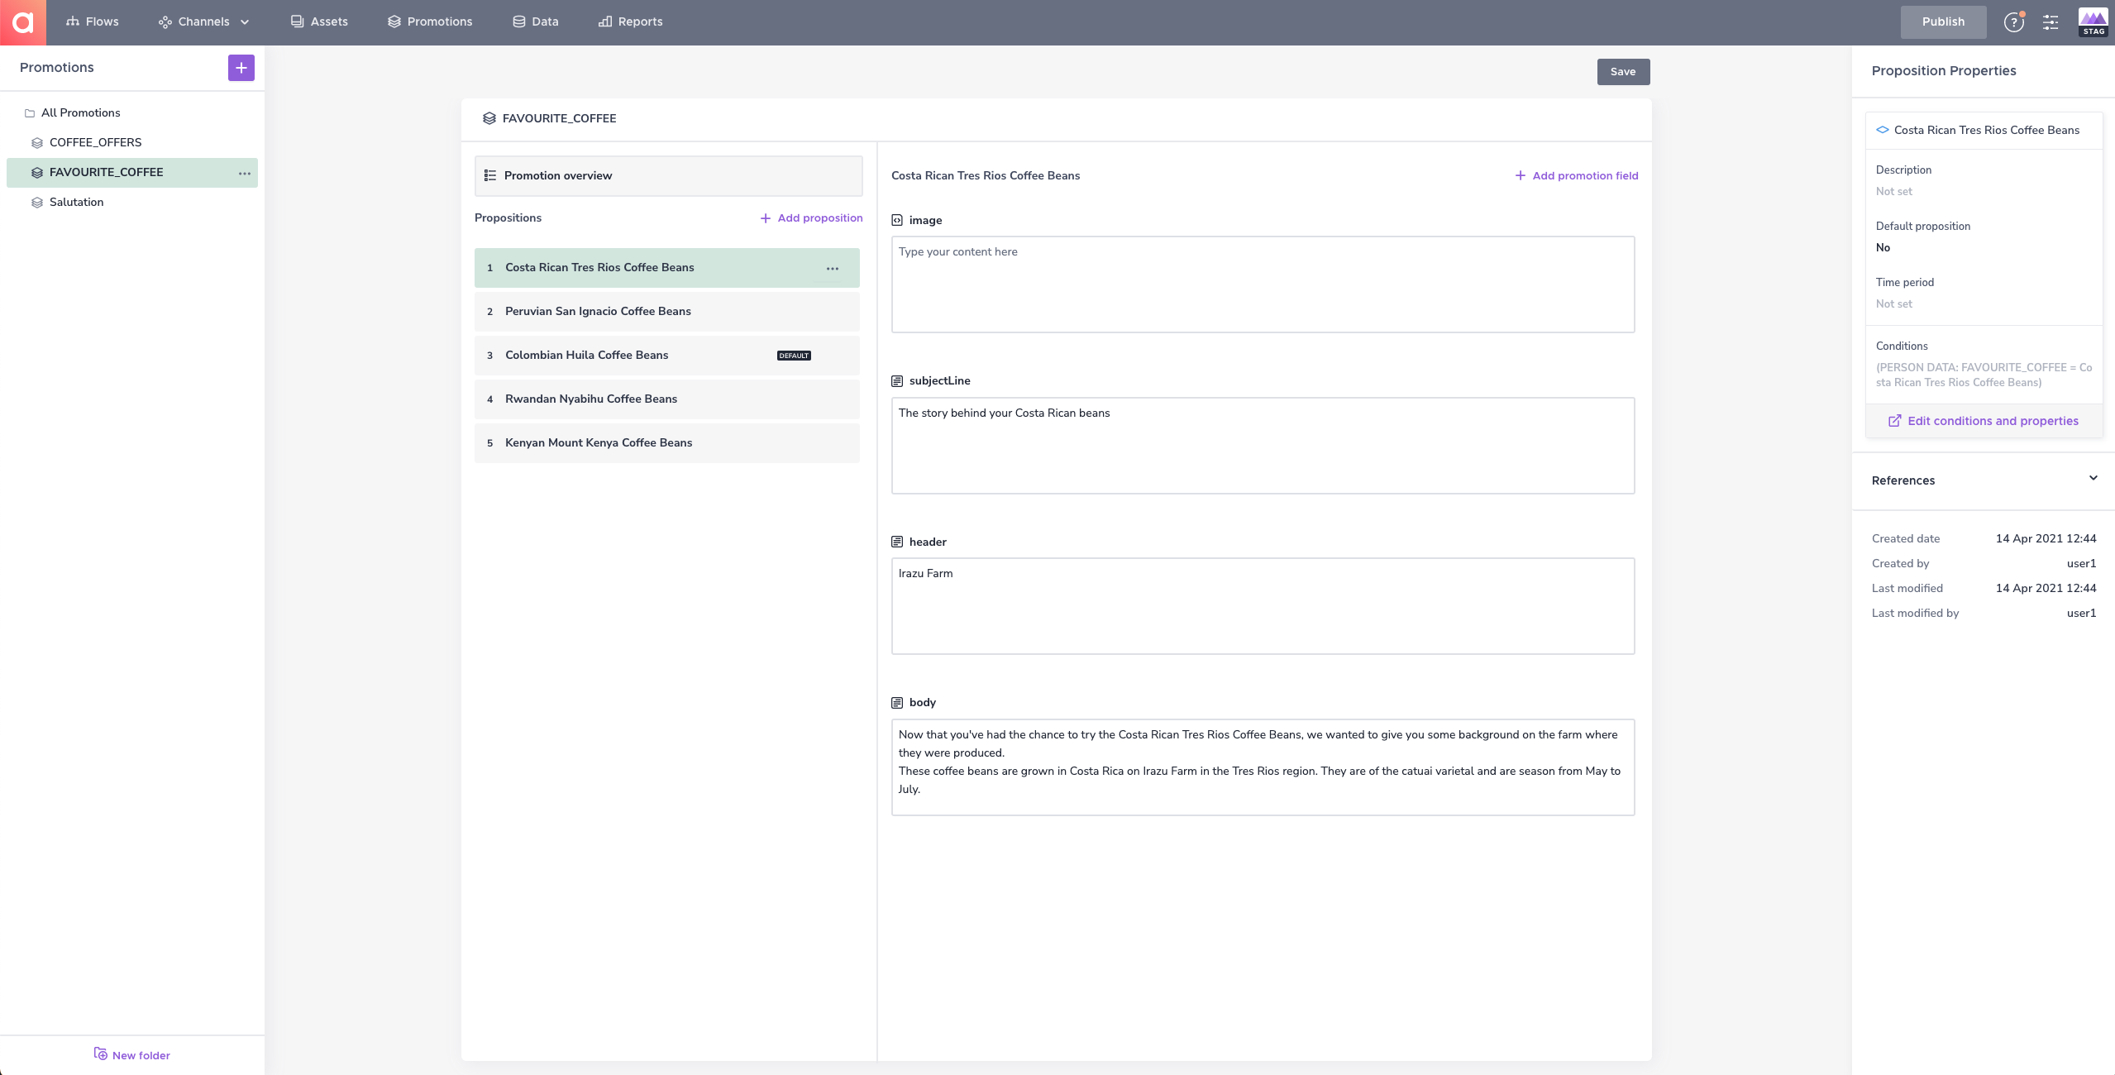Open the FAVOURITE_COFFEE more options menu
Image resolution: width=2115 pixels, height=1075 pixels.
tap(245, 173)
